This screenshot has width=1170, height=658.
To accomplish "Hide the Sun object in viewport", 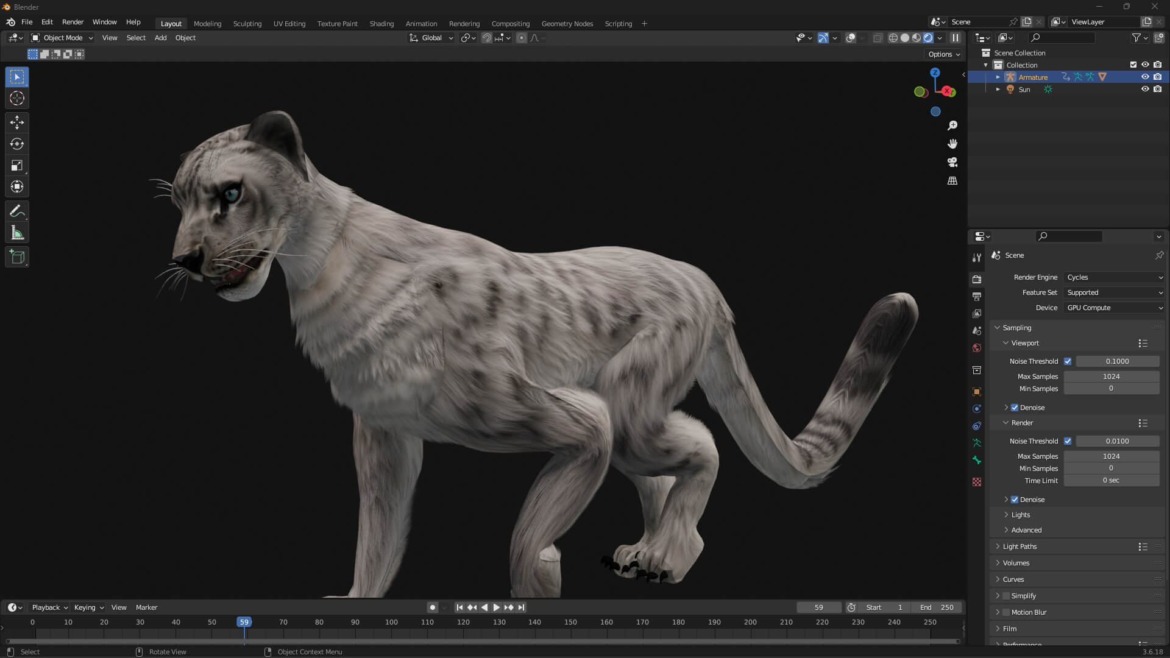I will click(x=1145, y=89).
